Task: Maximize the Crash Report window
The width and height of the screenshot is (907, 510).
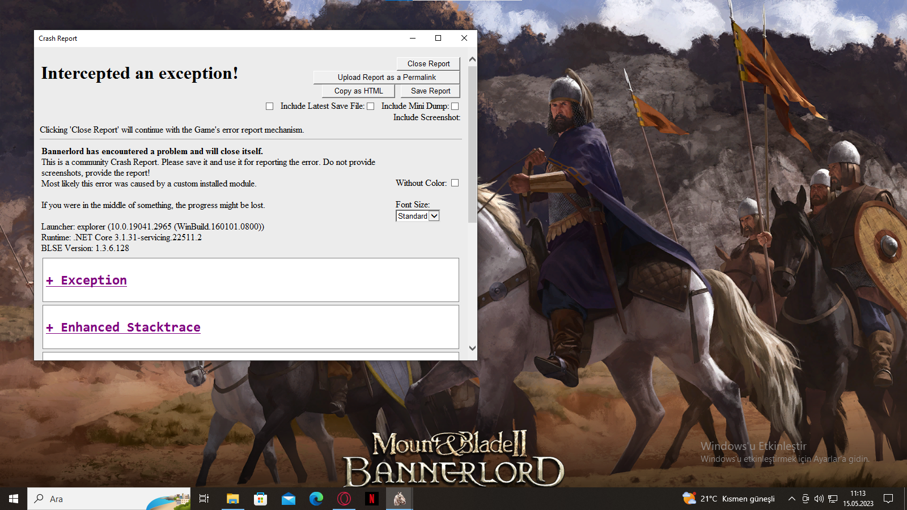Action: click(x=438, y=38)
